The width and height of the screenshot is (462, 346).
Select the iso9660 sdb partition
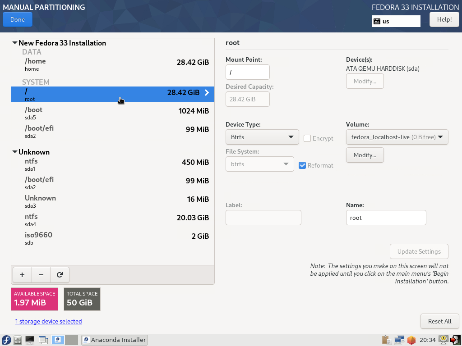[x=113, y=238]
